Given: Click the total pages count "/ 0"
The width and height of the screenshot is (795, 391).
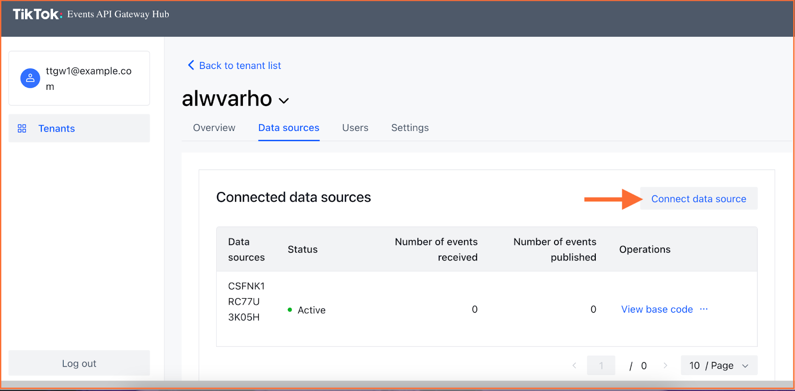Looking at the screenshot, I should tap(638, 366).
